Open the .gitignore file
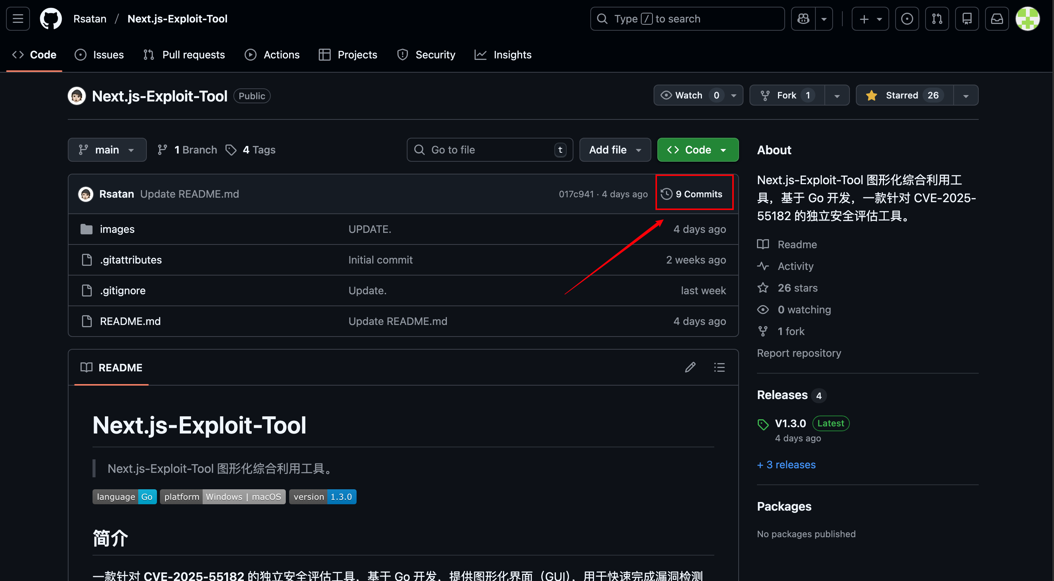Screen dimensions: 1054x581 (123, 290)
